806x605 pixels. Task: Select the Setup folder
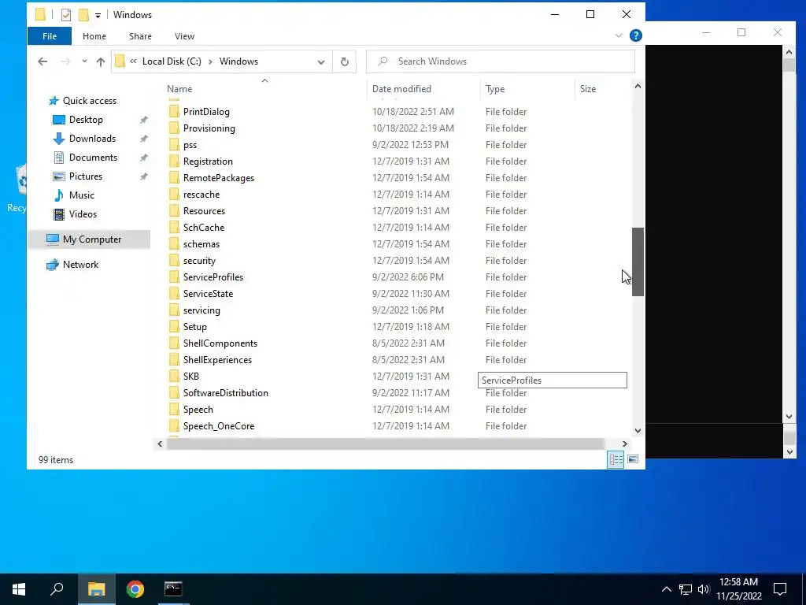tap(195, 327)
